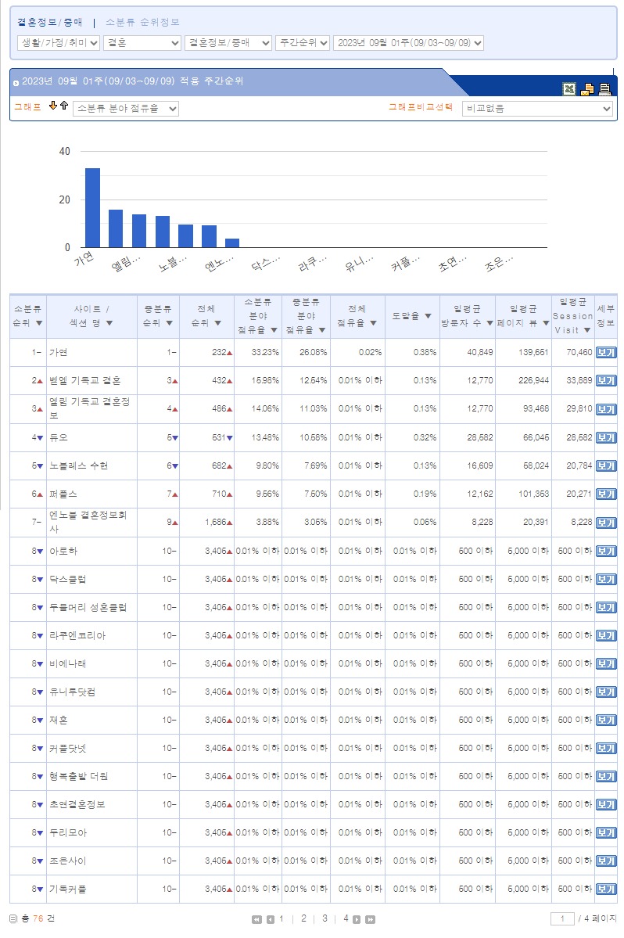Image resolution: width=624 pixels, height=938 pixels.
Task: Click the orange down arrow beside 그래프
Action: pos(53,106)
